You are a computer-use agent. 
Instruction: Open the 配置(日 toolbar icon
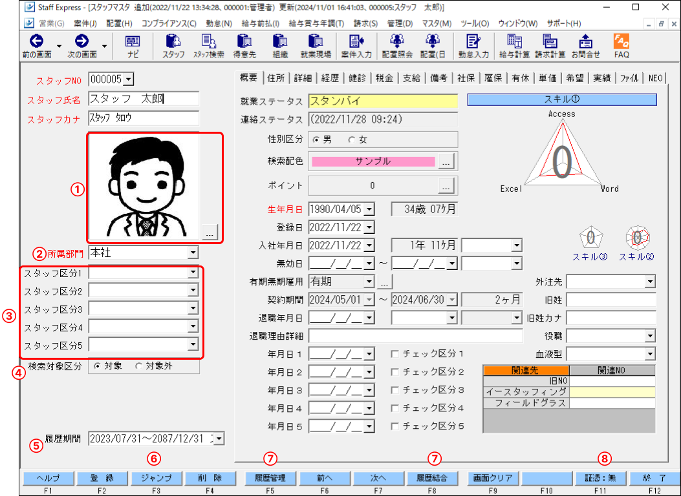point(433,41)
